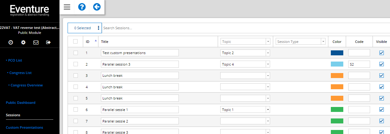Open the Topic filter dropdown in header
This screenshot has height=134, width=390.
[x=245, y=42]
